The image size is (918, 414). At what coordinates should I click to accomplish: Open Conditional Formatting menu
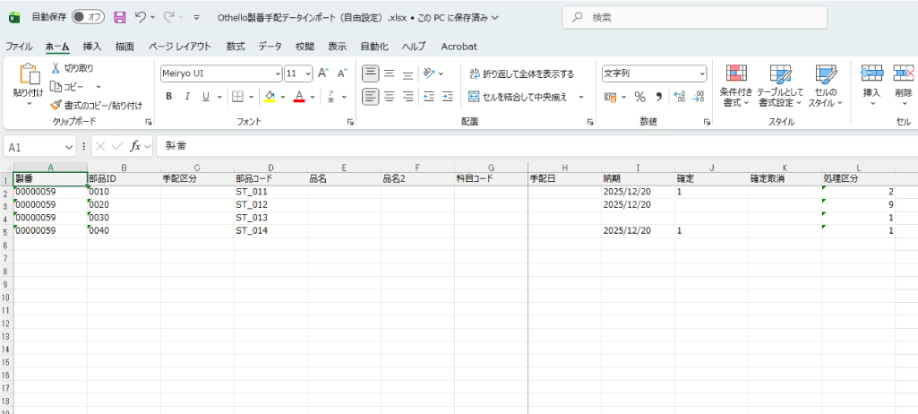click(735, 86)
